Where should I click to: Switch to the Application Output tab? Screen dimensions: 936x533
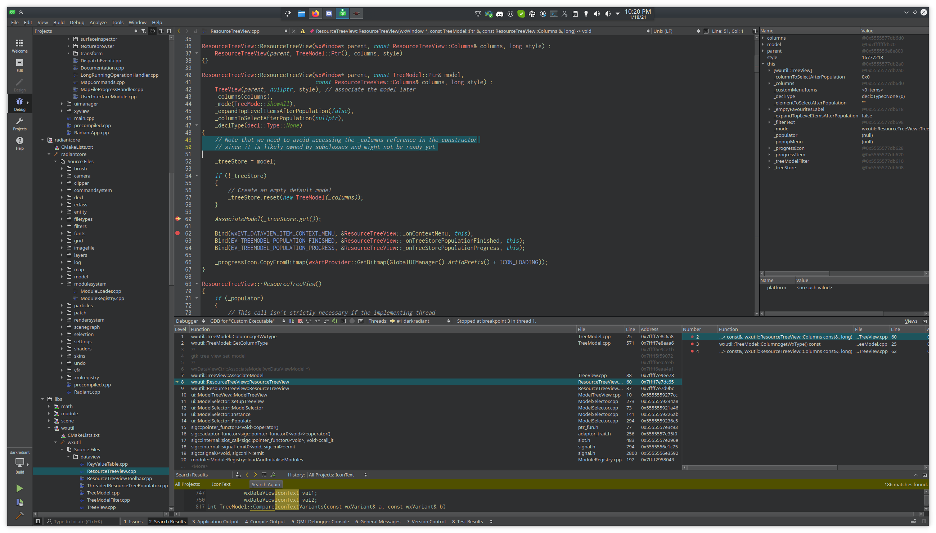[215, 521]
